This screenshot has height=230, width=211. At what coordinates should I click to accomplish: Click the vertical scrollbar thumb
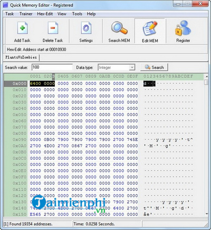click(x=206, y=82)
